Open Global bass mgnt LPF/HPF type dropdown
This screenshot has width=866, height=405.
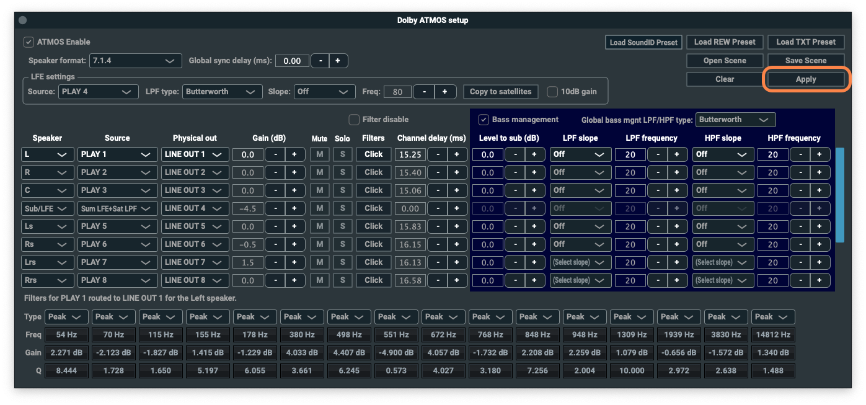click(736, 120)
